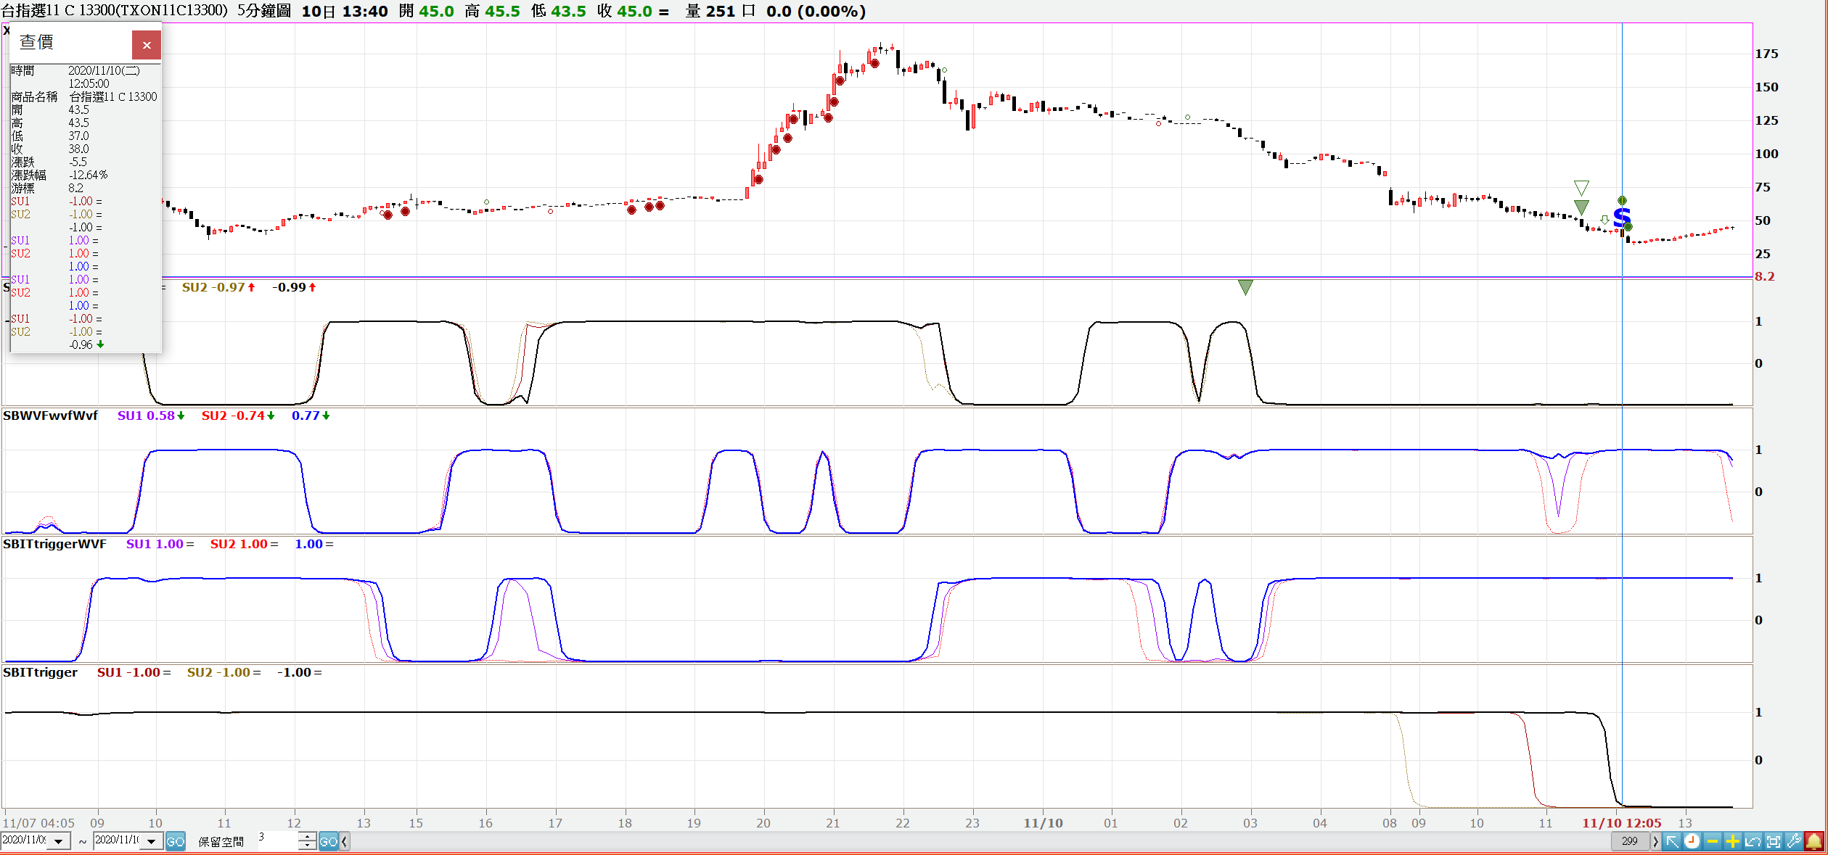
Task: Click the cursor arrow tool icon
Action: point(1672,841)
